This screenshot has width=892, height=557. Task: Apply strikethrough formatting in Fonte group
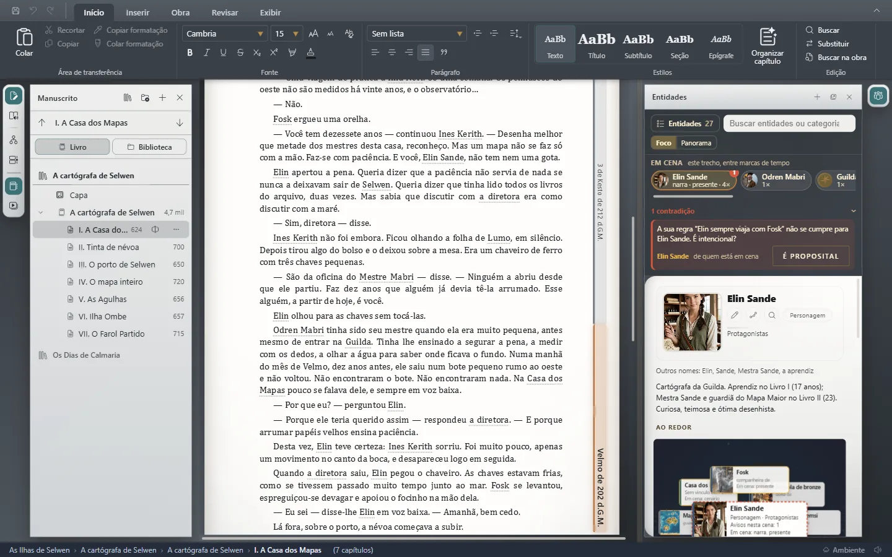pos(240,53)
